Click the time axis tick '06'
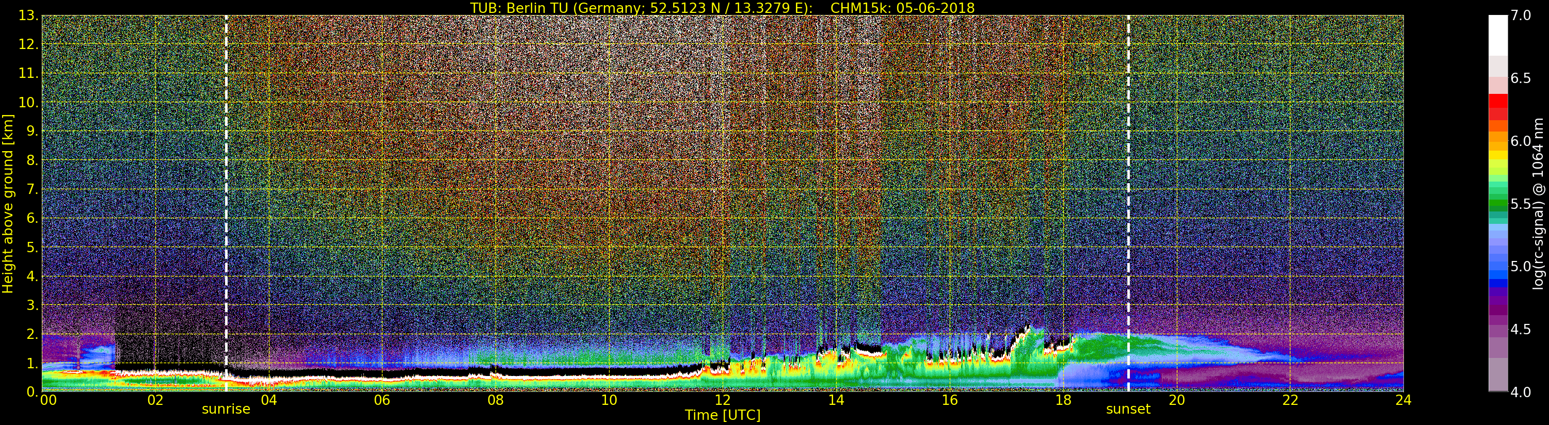 tap(382, 400)
